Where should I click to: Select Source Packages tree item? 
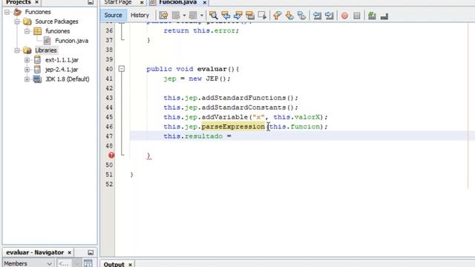[56, 22]
